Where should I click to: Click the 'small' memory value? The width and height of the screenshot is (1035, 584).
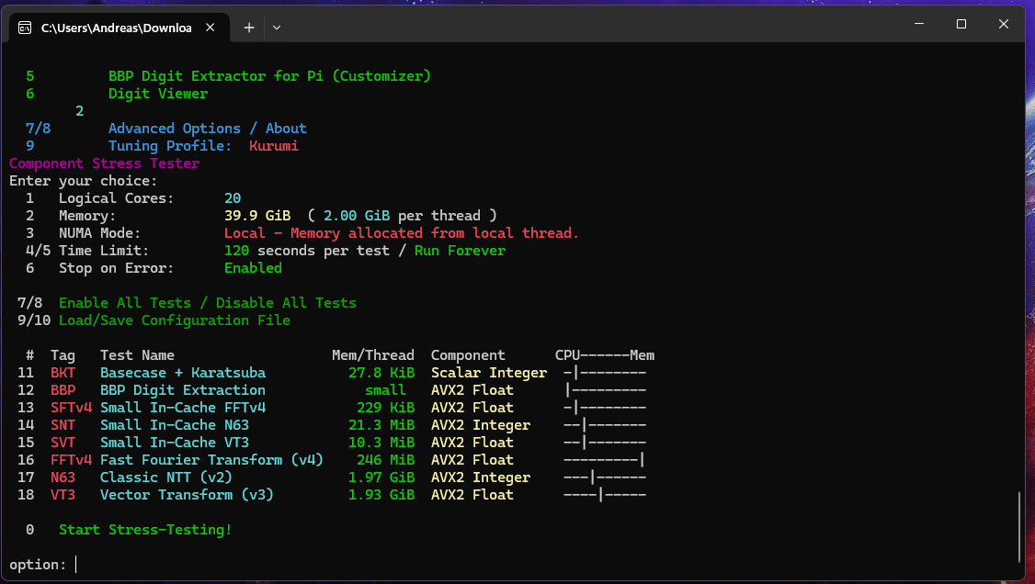385,390
